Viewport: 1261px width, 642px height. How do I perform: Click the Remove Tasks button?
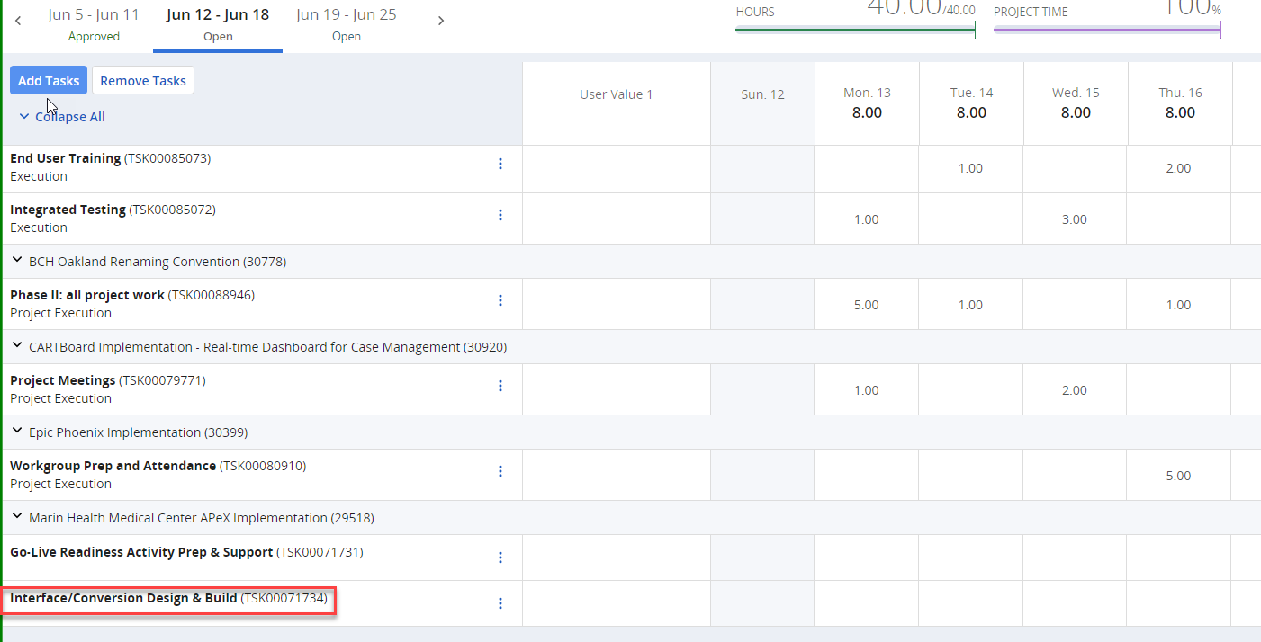pos(142,80)
